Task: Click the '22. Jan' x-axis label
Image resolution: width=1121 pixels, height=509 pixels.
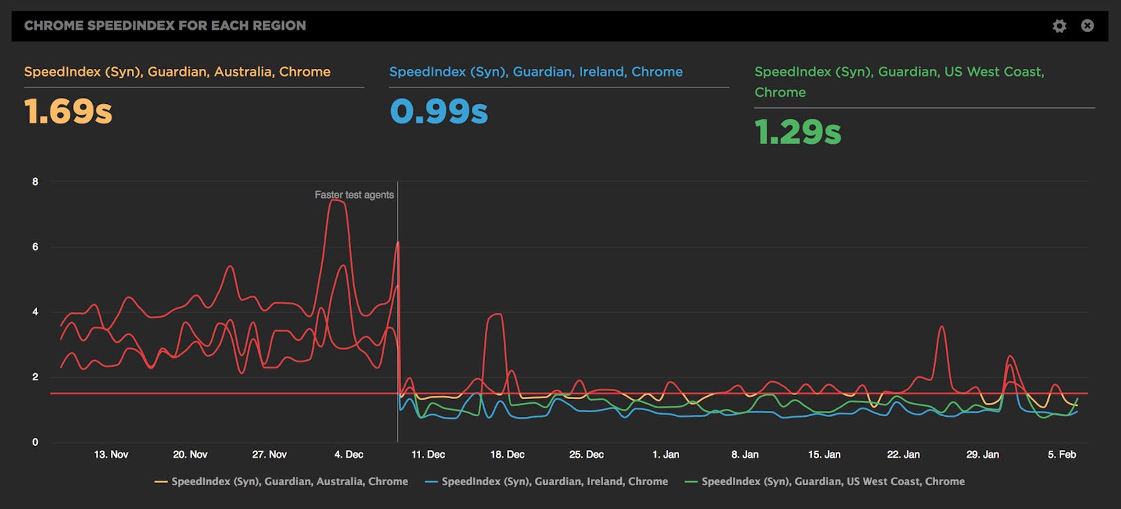Action: coord(903,455)
